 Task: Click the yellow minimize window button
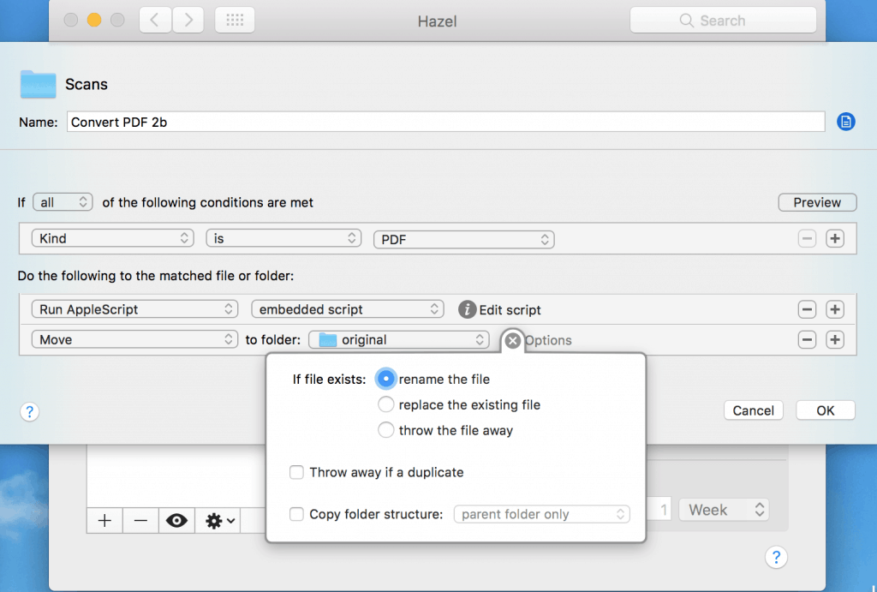coord(94,21)
